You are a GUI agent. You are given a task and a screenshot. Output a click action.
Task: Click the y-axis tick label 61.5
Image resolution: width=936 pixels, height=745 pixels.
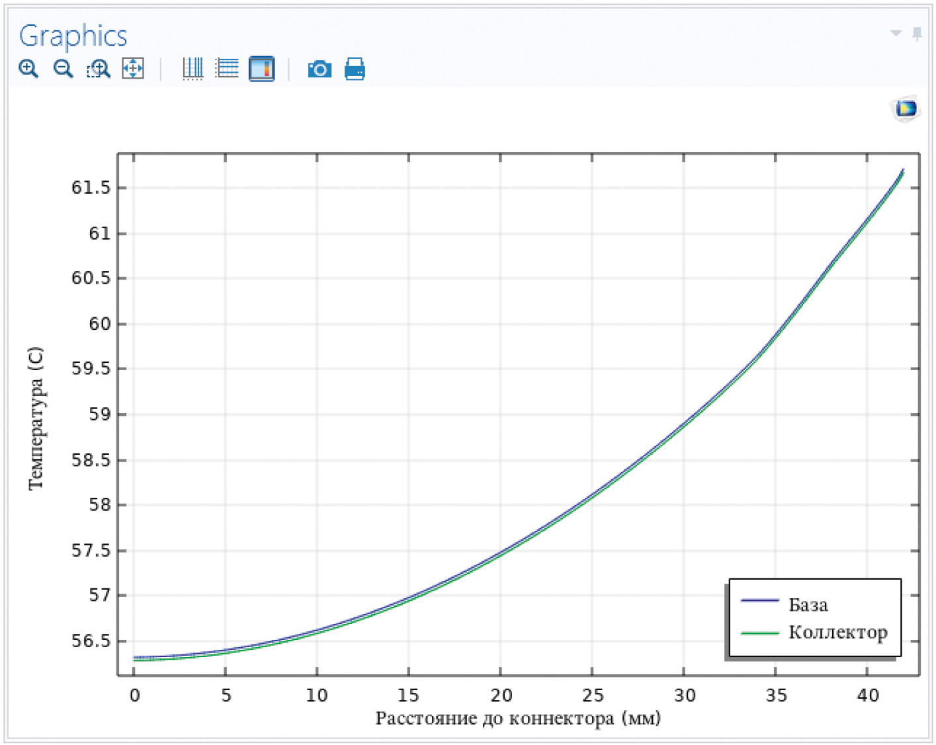(91, 188)
